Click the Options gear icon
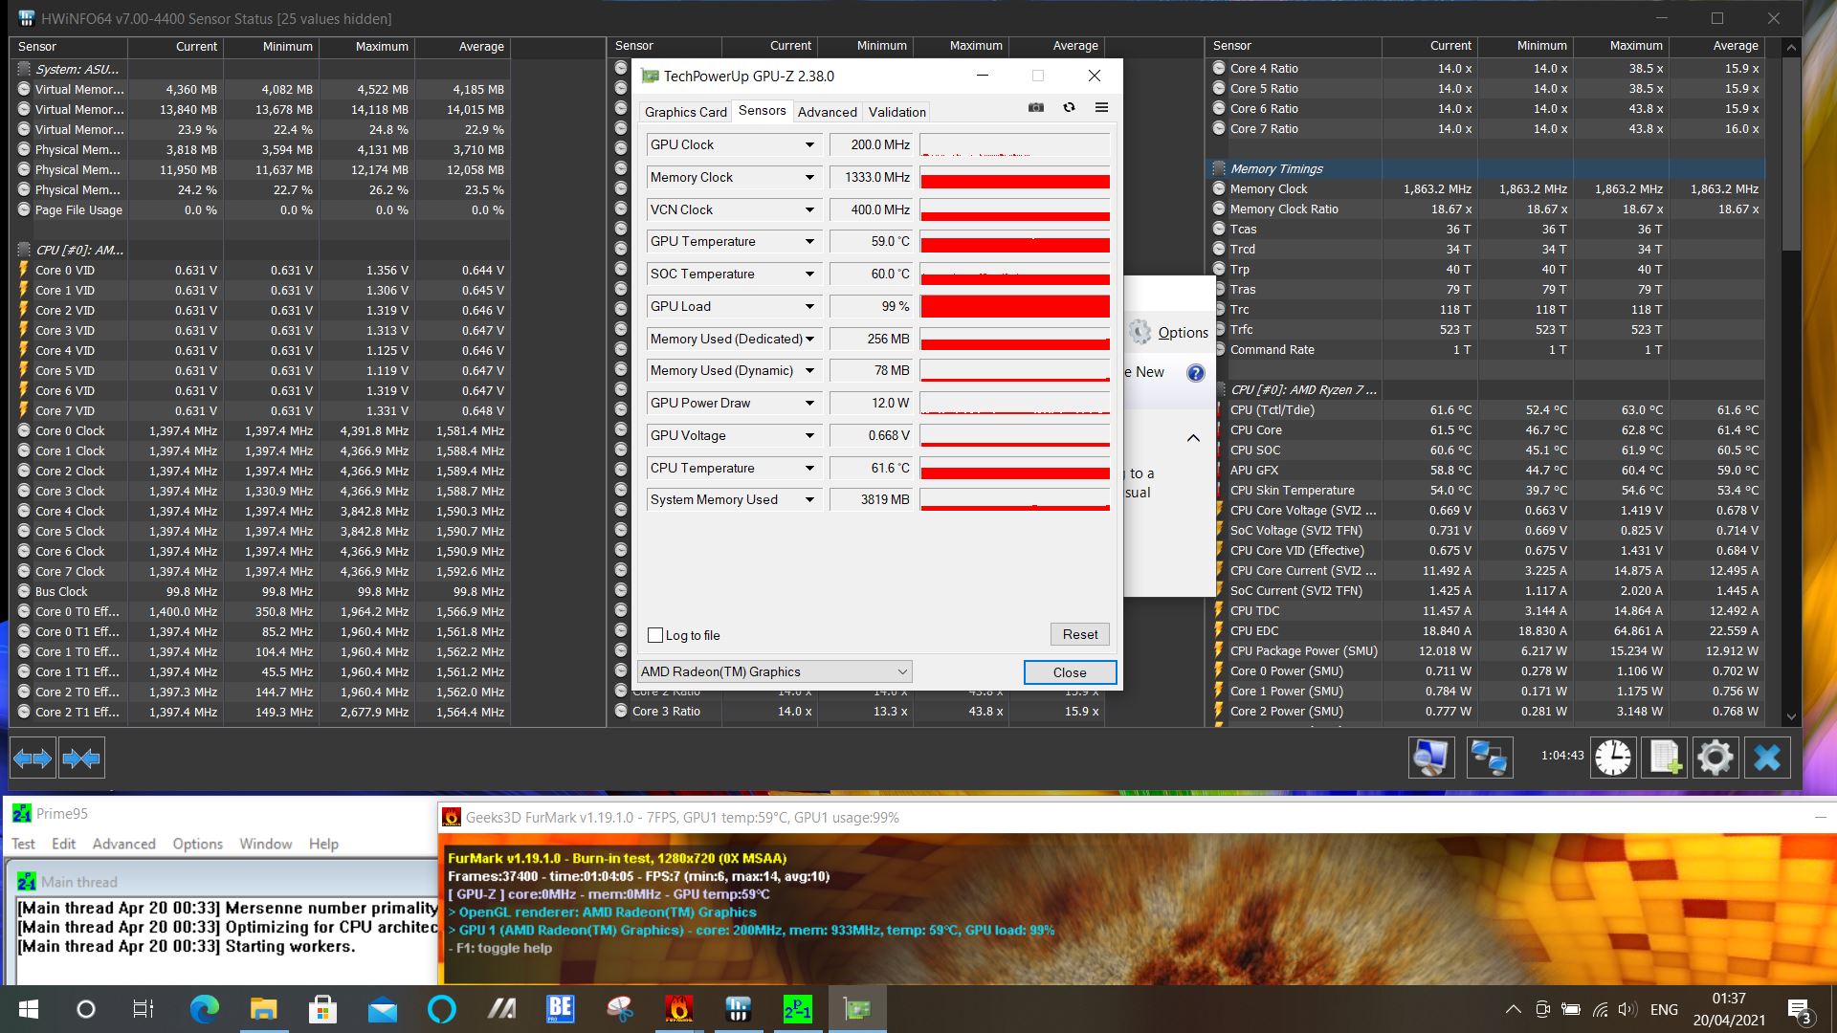This screenshot has height=1033, width=1837. (1140, 332)
